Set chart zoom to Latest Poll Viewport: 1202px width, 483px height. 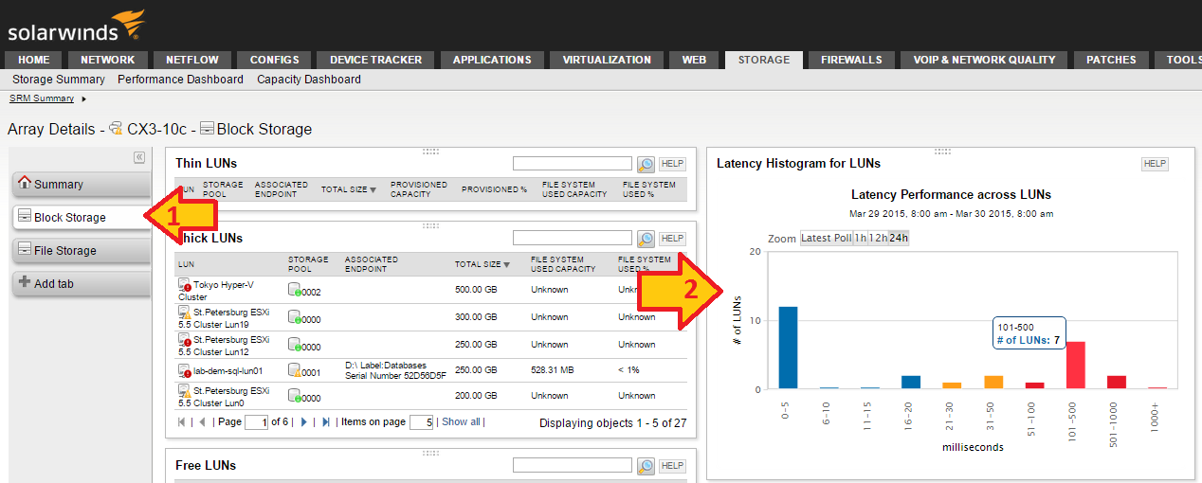[826, 238]
